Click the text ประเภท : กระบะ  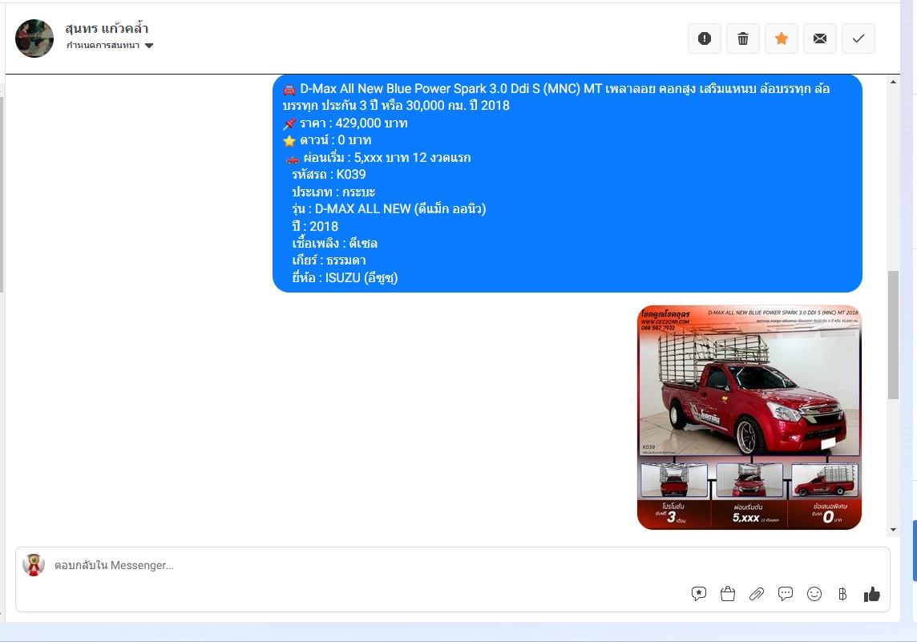[x=333, y=192]
